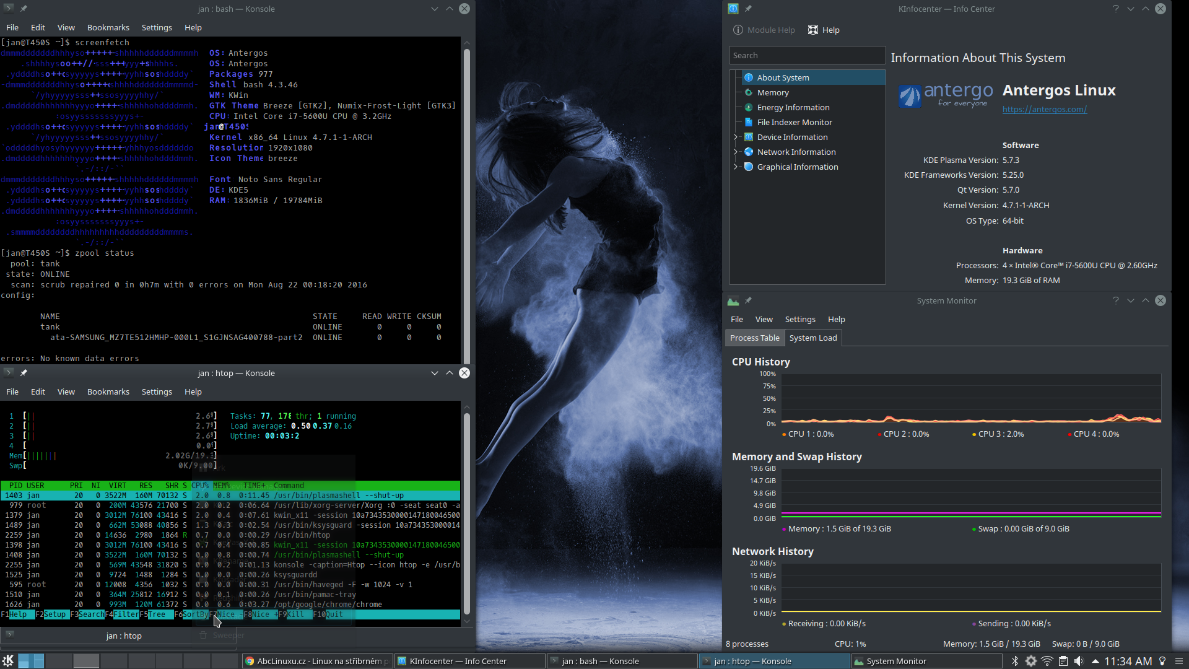The height and width of the screenshot is (669, 1189).
Task: Select htop row chrome PID 1626
Action: coord(230,605)
